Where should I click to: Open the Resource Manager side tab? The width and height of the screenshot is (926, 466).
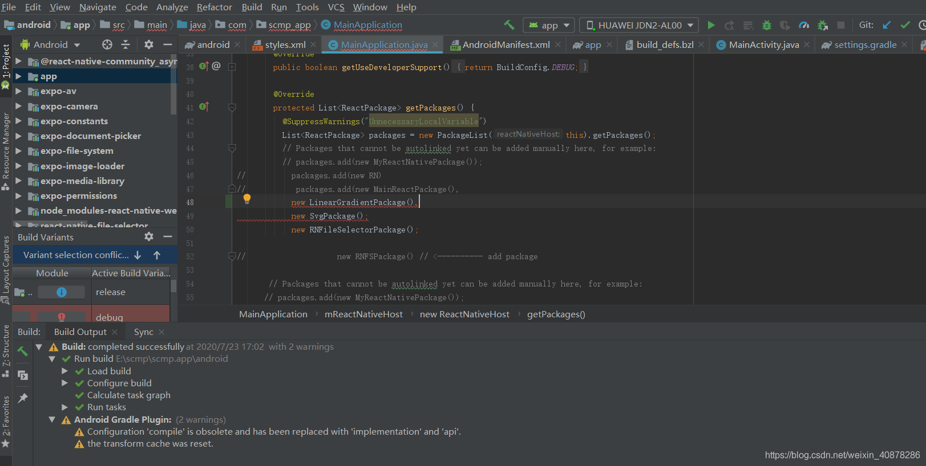(x=6, y=151)
